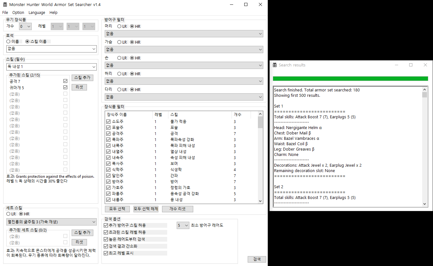This screenshot has width=433, height=266.
Task: Select LR radio for 손 armor filter
Action: (119, 58)
